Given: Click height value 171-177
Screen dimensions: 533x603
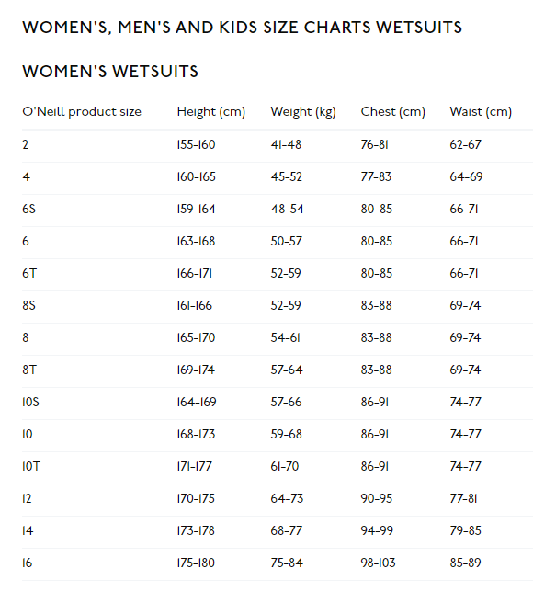Looking at the screenshot, I should click(x=195, y=466).
